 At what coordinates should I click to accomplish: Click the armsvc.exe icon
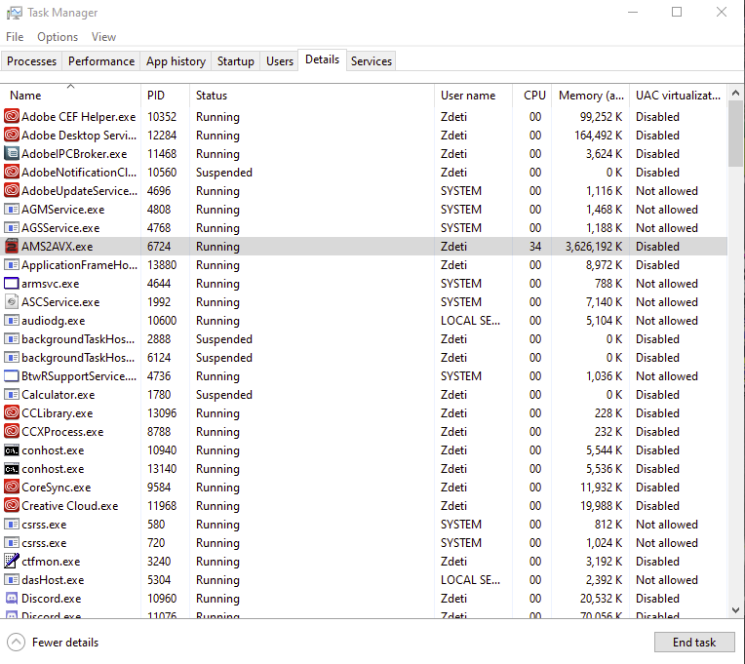tap(12, 283)
